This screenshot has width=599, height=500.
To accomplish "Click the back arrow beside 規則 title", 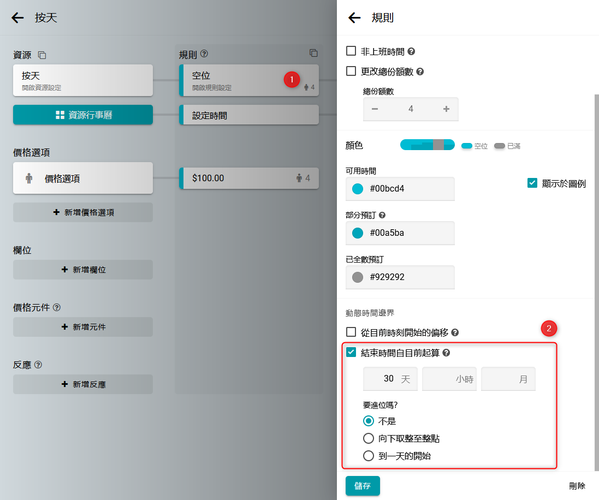I will point(354,18).
